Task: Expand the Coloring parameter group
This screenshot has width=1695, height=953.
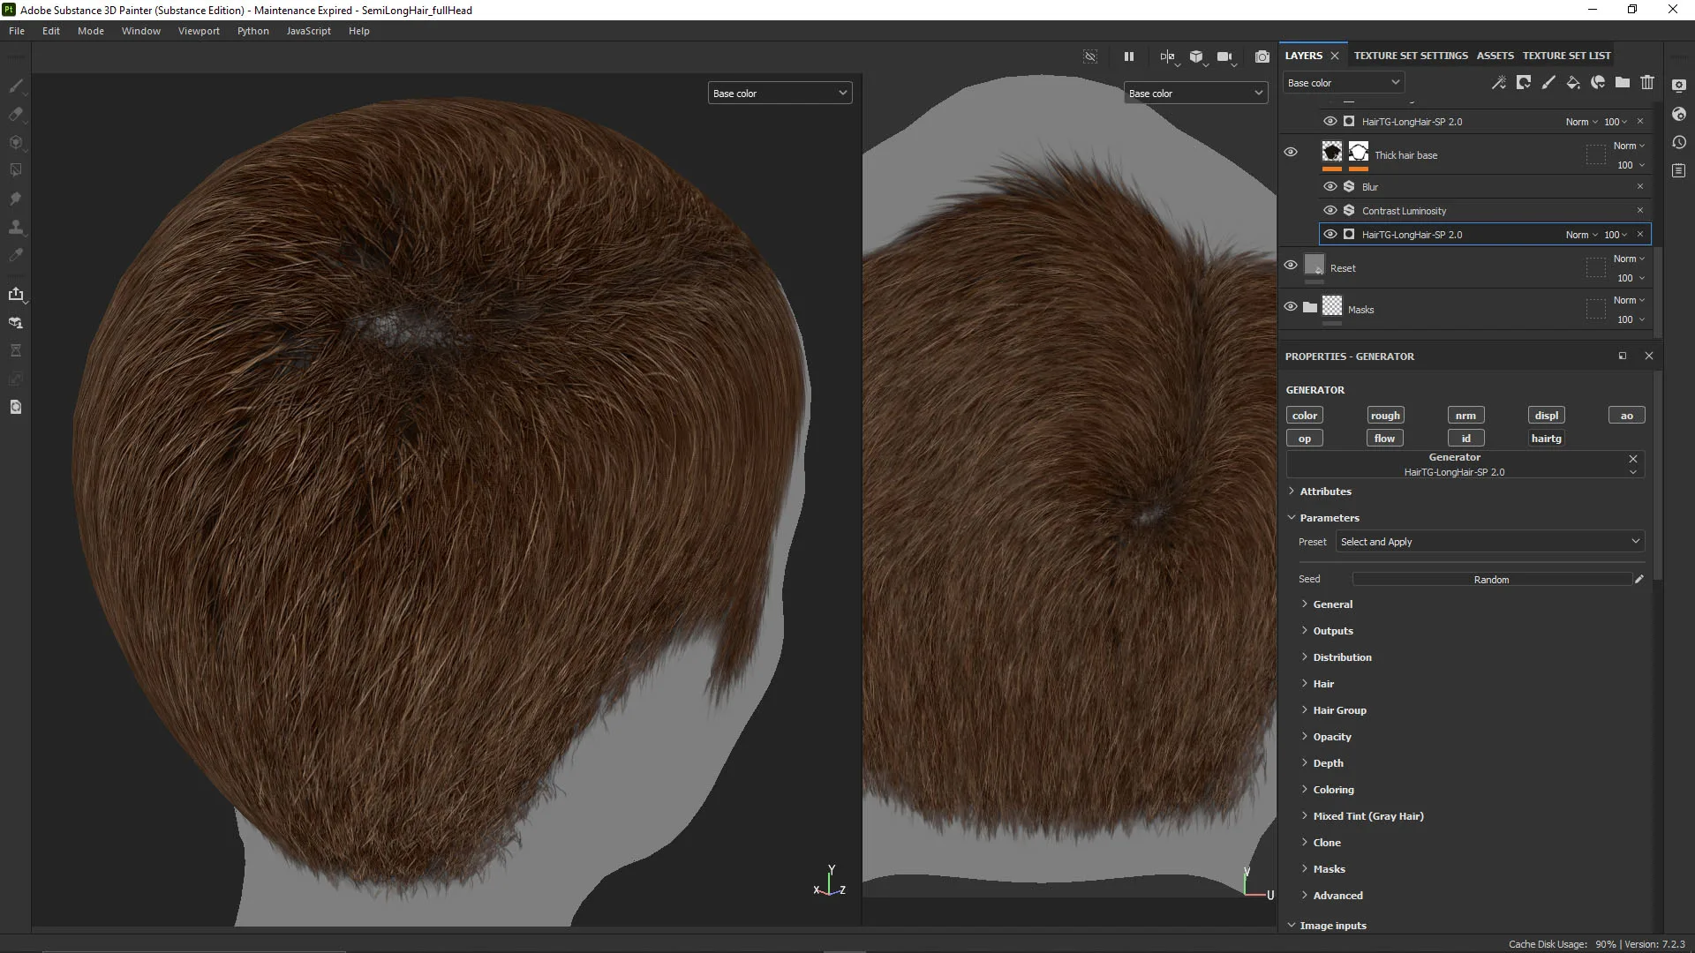Action: (x=1333, y=790)
